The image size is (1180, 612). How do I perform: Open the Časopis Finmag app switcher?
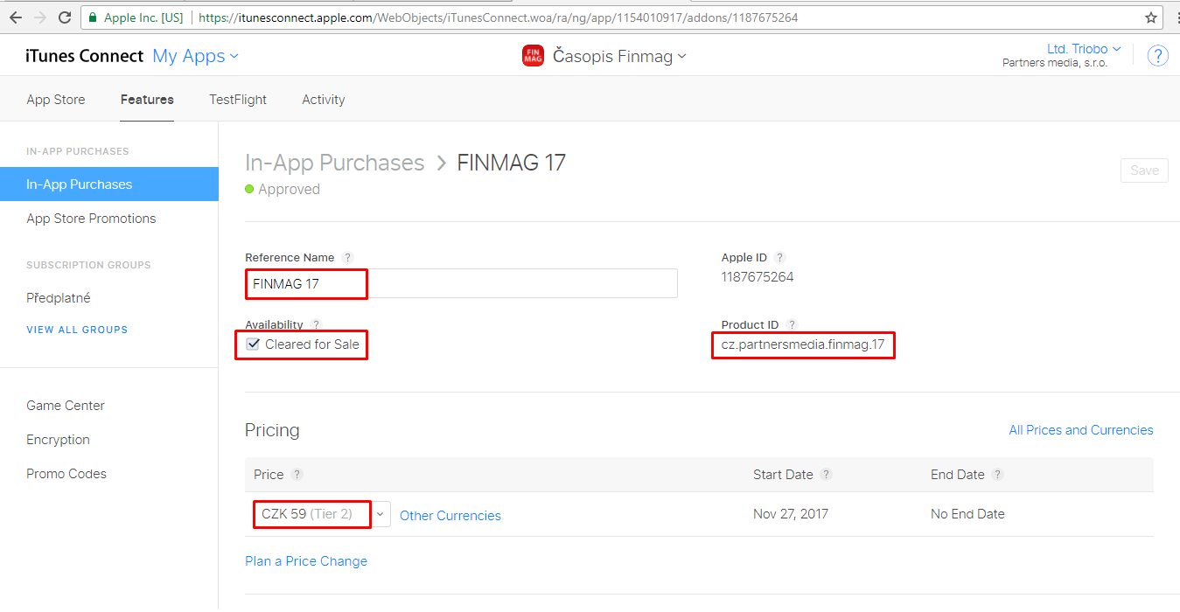(x=619, y=56)
